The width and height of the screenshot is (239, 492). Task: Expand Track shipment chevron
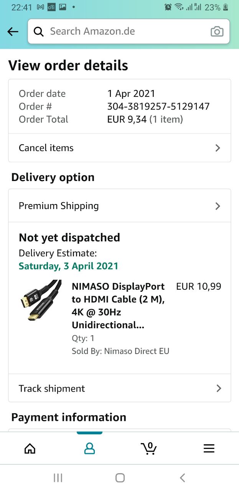click(x=218, y=388)
